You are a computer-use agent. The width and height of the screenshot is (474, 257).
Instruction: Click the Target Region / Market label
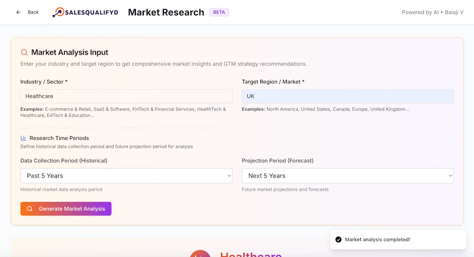pyautogui.click(x=273, y=82)
